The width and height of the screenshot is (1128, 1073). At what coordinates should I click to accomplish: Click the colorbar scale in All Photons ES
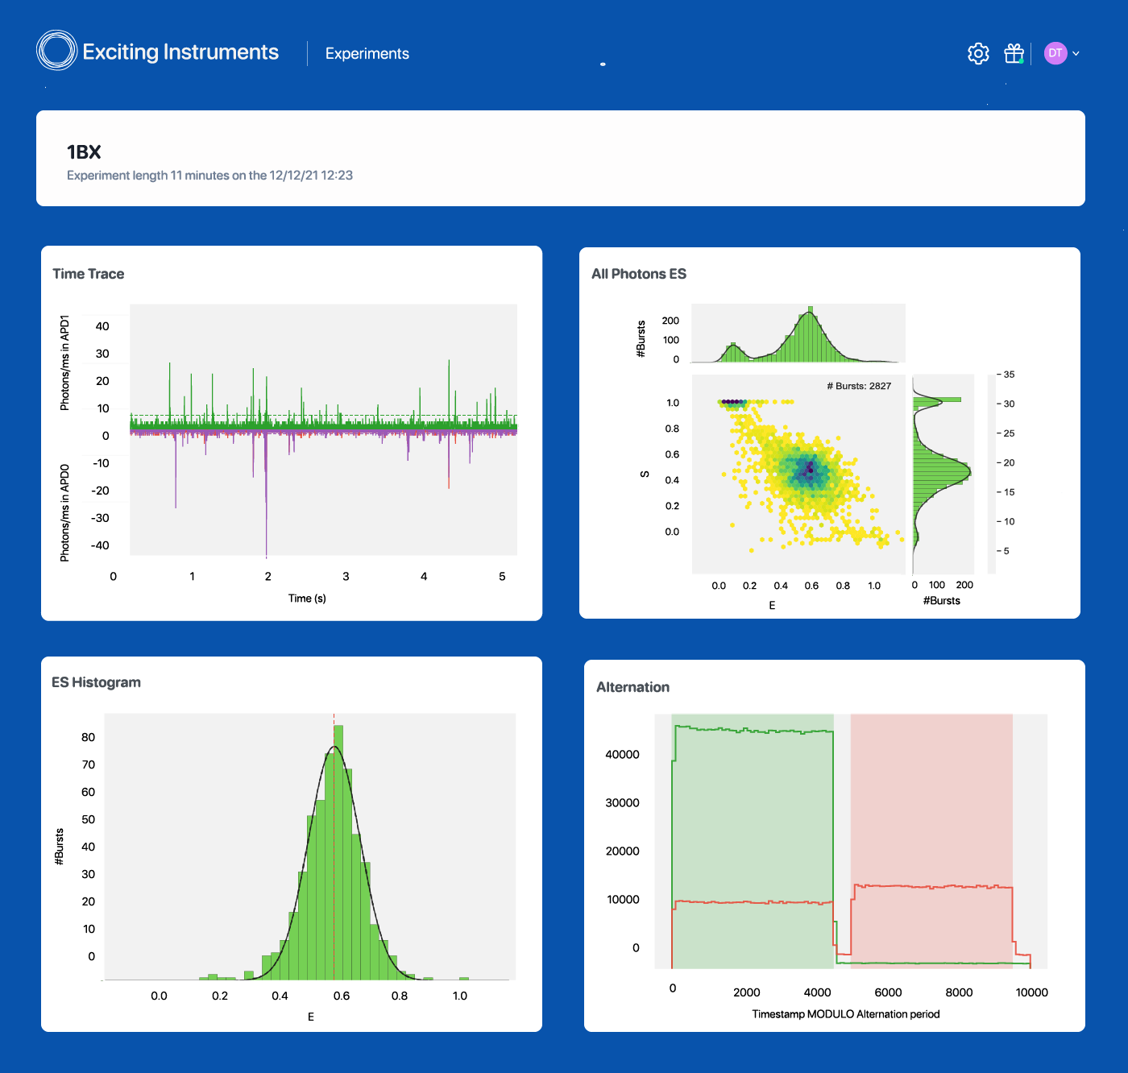tap(992, 474)
